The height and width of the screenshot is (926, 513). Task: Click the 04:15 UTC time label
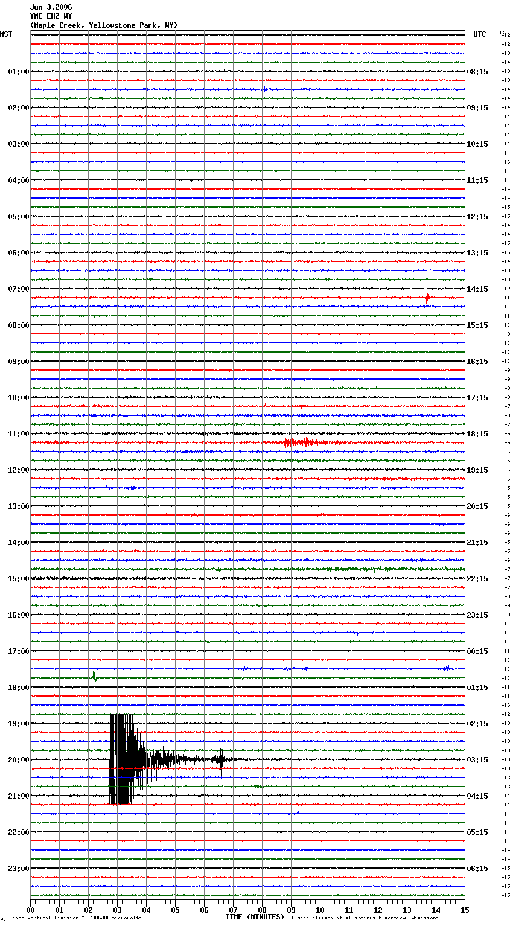pyautogui.click(x=477, y=796)
